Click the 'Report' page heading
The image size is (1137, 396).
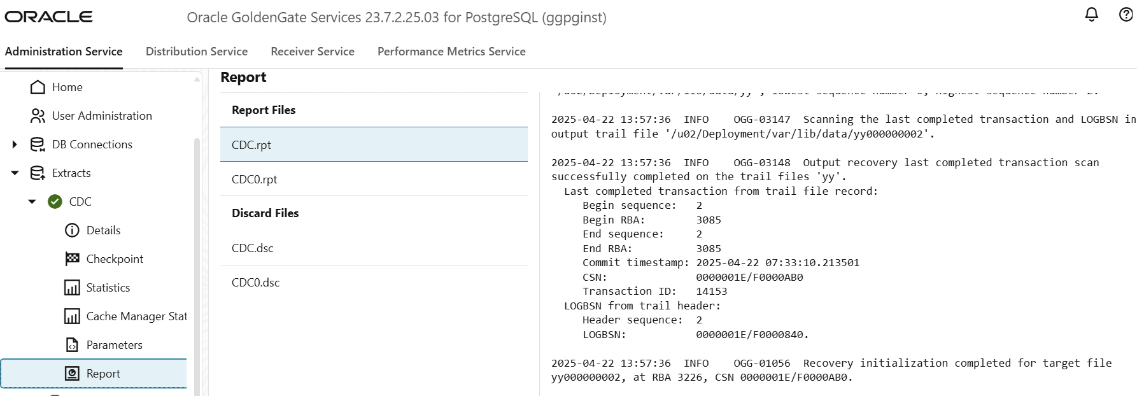[243, 78]
